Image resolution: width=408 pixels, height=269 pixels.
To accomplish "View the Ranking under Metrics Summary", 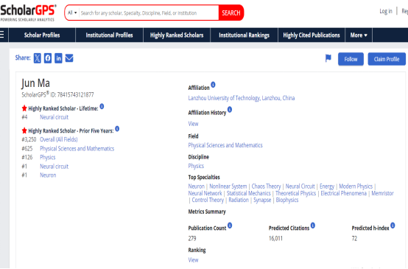I will pos(193,260).
